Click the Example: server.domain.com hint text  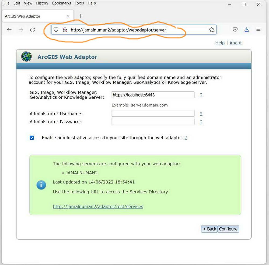pyautogui.click(x=140, y=105)
